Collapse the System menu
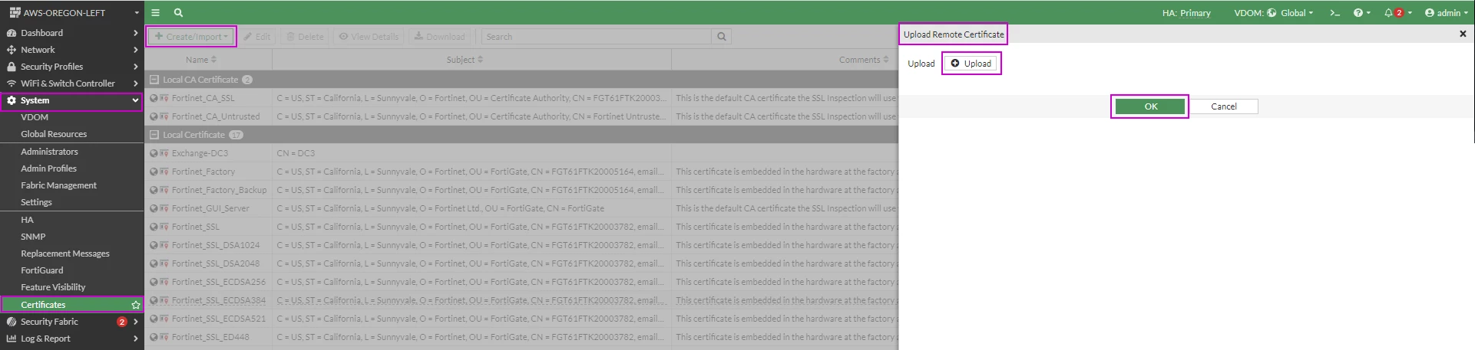Viewport: 1475px width, 350px height. tap(72, 100)
